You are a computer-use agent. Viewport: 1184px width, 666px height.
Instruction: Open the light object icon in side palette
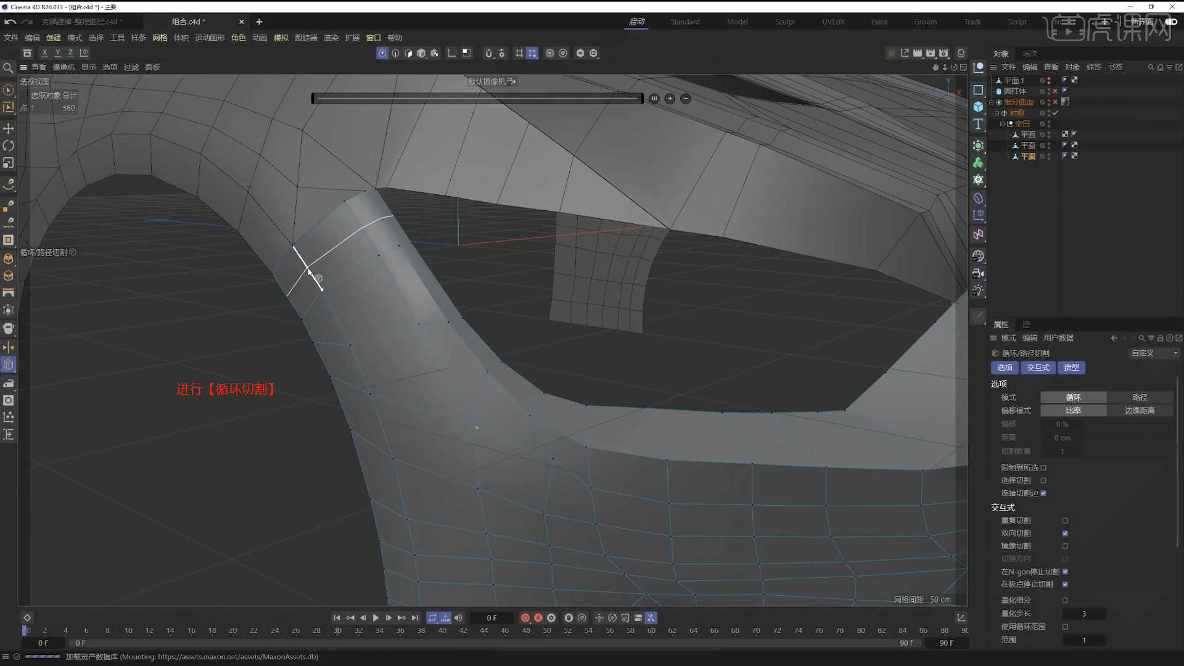(x=978, y=290)
